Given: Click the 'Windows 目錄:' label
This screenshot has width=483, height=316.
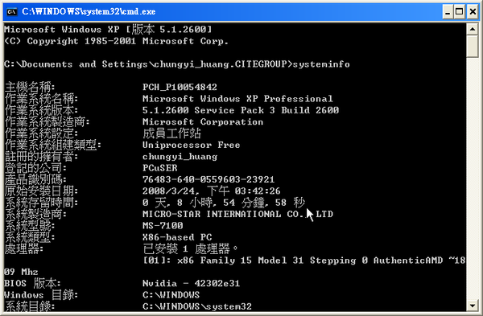Looking at the screenshot, I should tap(41, 295).
